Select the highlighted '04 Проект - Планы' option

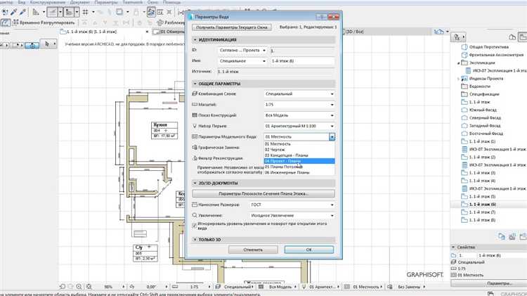click(x=299, y=161)
